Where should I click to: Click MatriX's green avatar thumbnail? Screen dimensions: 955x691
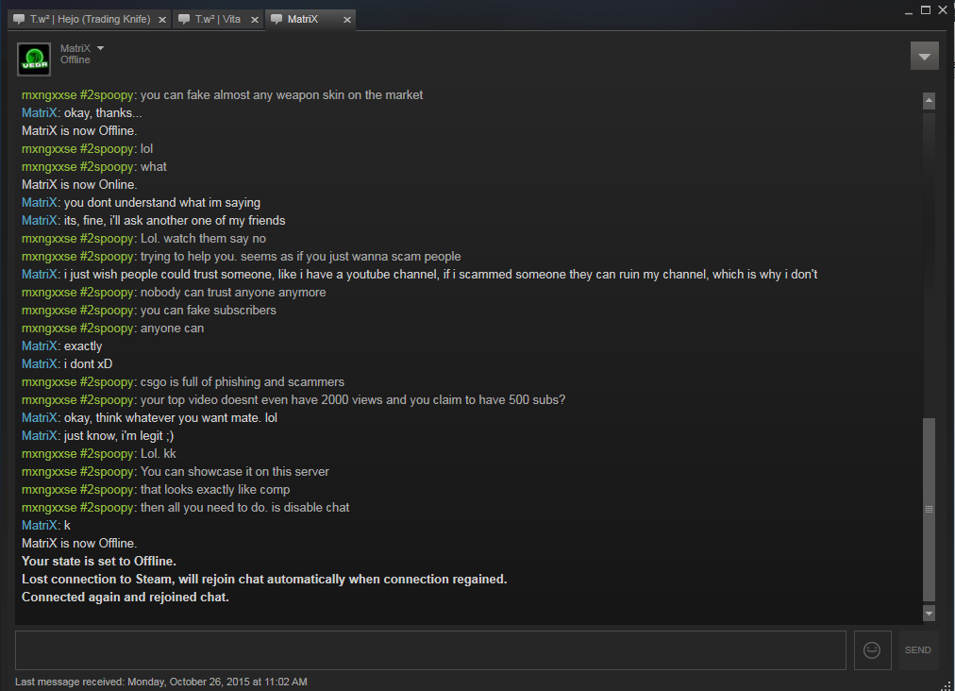pos(34,59)
